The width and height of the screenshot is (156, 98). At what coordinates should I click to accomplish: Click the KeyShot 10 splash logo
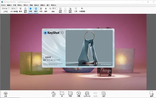[x=54, y=33]
